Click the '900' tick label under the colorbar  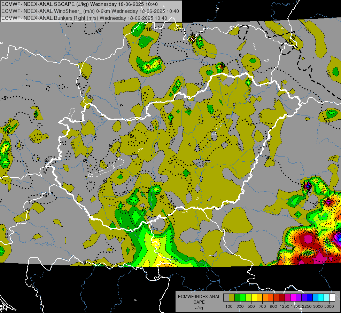point(273,306)
